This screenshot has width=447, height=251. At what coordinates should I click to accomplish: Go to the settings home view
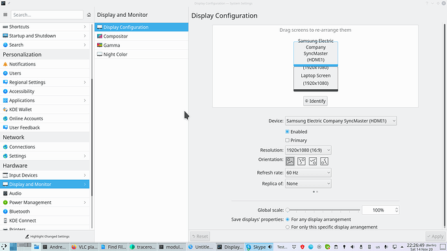pos(89,15)
